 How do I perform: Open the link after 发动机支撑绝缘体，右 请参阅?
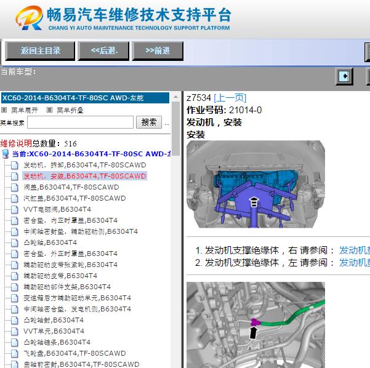point(355,250)
